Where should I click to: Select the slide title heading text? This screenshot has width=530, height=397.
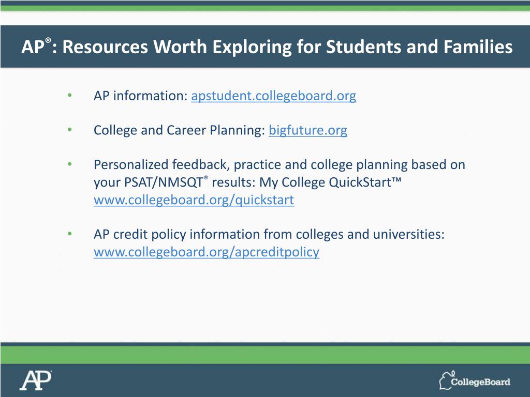(267, 47)
